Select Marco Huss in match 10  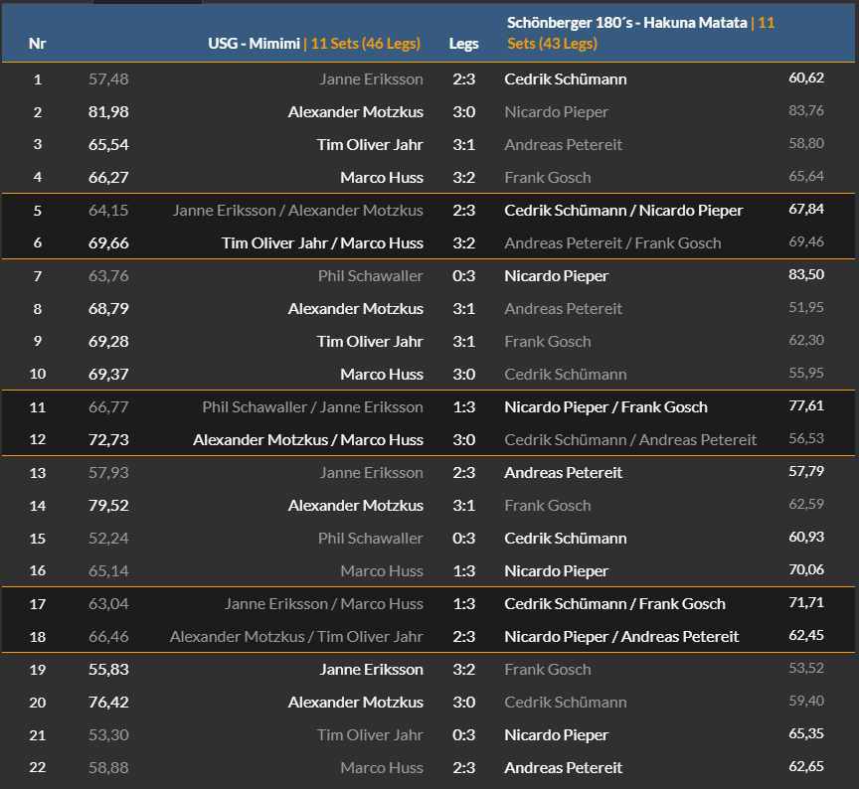point(382,374)
